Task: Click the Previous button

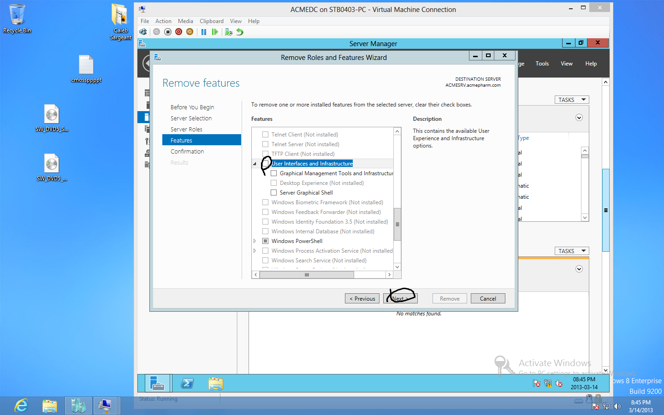Action: coord(362,298)
